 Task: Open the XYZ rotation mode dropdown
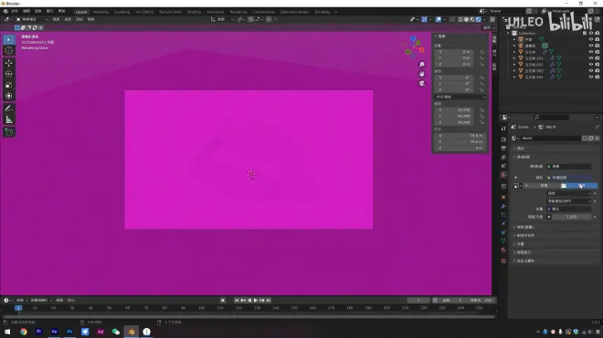click(x=460, y=97)
